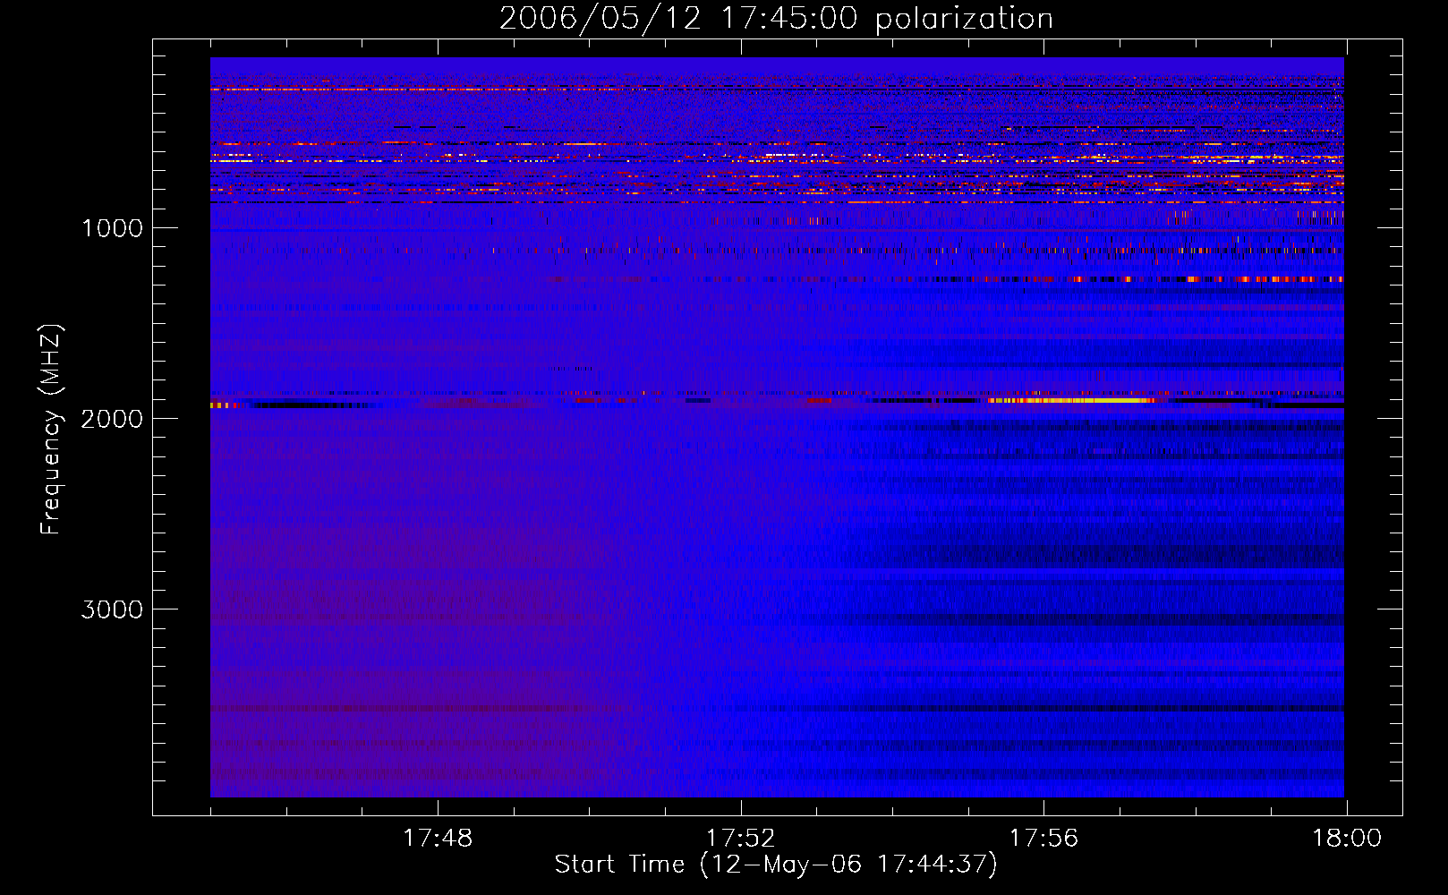
Task: Click the '1000' frequency tick label
Action: coord(112,228)
